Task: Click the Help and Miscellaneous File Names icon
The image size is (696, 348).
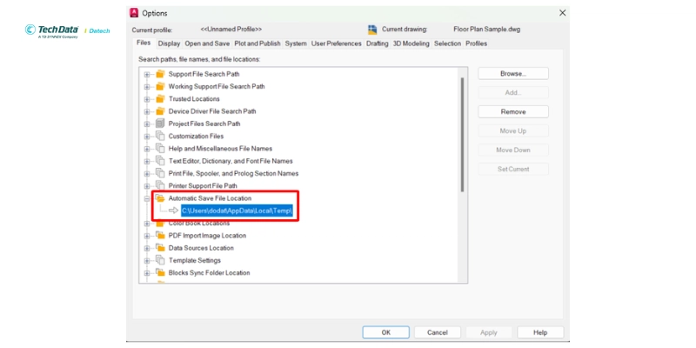Action: tap(160, 149)
